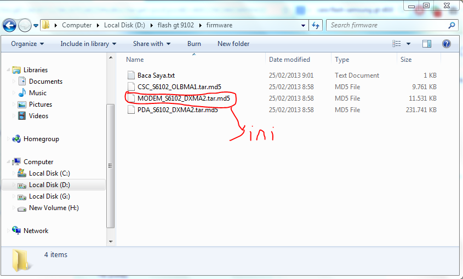This screenshot has width=463, height=279.
Task: Show the preview pane
Action: pyautogui.click(x=427, y=44)
